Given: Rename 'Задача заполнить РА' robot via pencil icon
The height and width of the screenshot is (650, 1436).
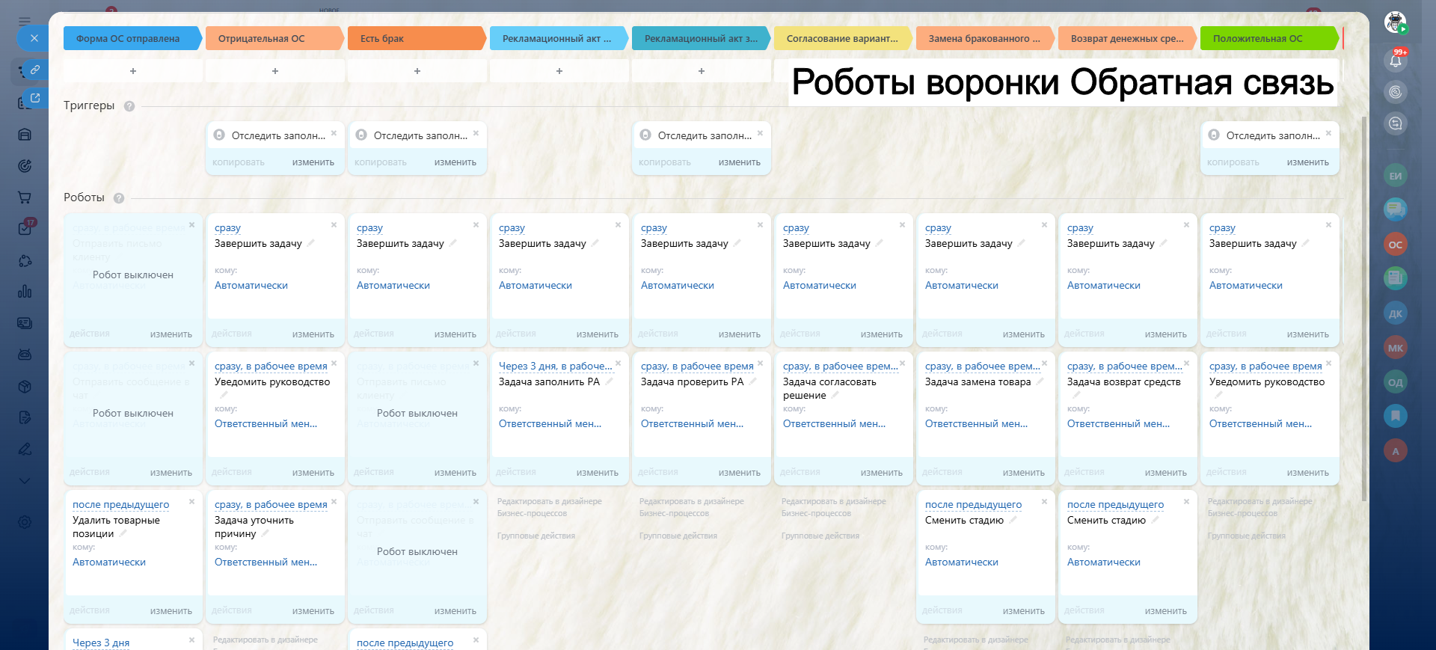Looking at the screenshot, I should (610, 381).
